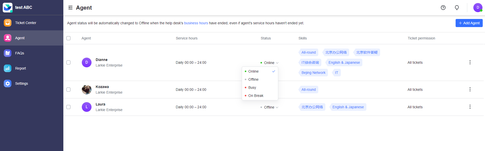Open the Report section
485x151 pixels.
pyautogui.click(x=20, y=68)
